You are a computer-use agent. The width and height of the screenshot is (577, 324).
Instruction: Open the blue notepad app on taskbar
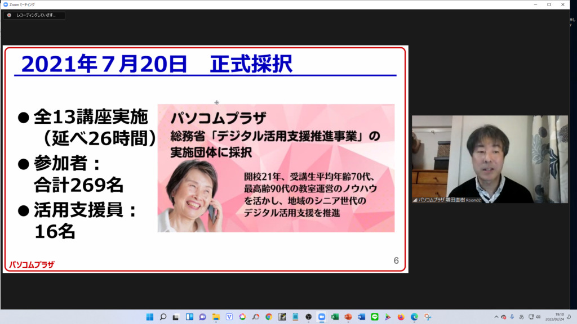pos(295,317)
